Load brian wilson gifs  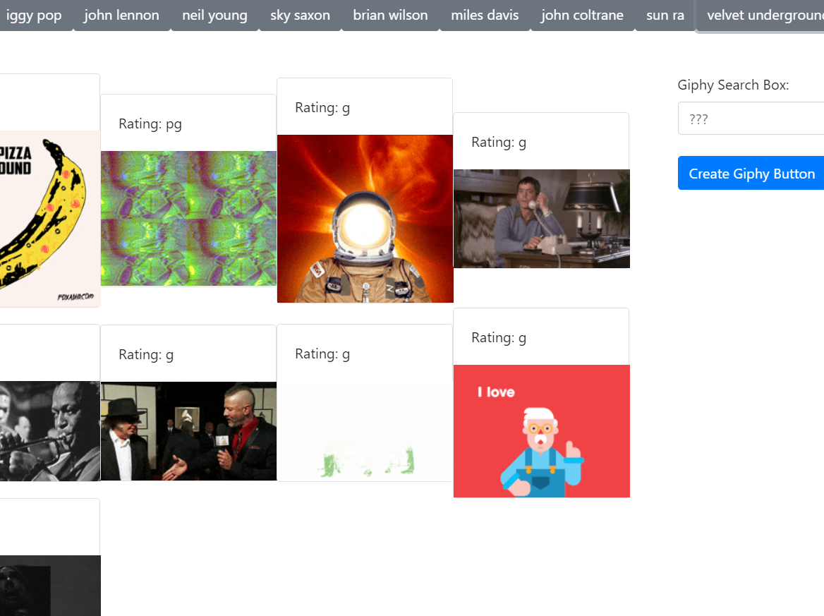(390, 16)
